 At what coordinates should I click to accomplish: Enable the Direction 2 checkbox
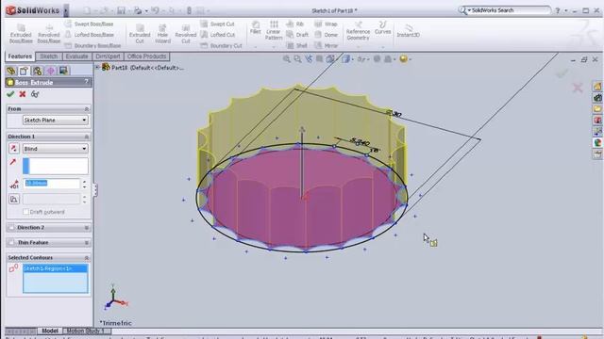coord(11,228)
